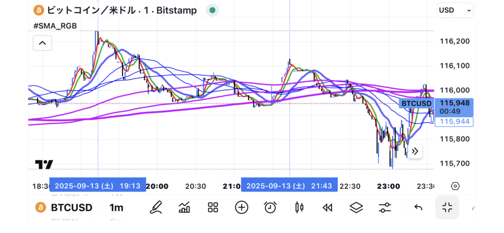Toggle the green market status dot
Viewport: 504px width, 233px height.
212,10
